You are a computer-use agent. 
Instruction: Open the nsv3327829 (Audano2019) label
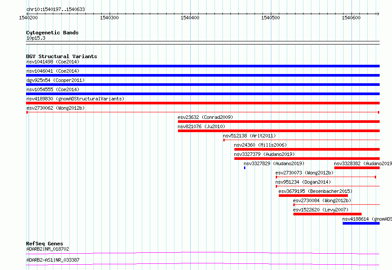274,163
